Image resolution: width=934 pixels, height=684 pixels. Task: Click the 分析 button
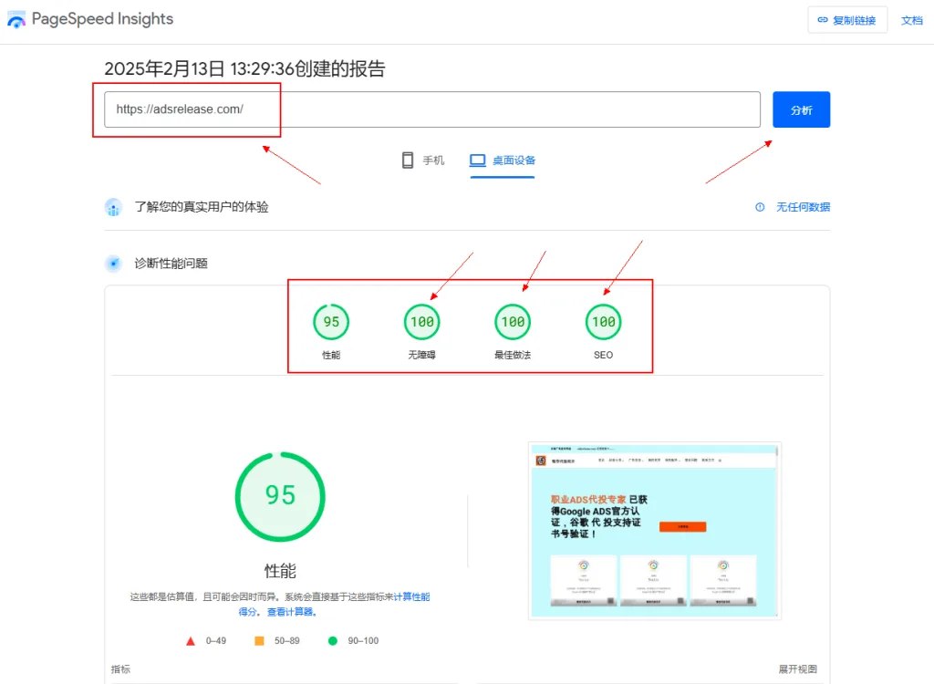tap(801, 109)
